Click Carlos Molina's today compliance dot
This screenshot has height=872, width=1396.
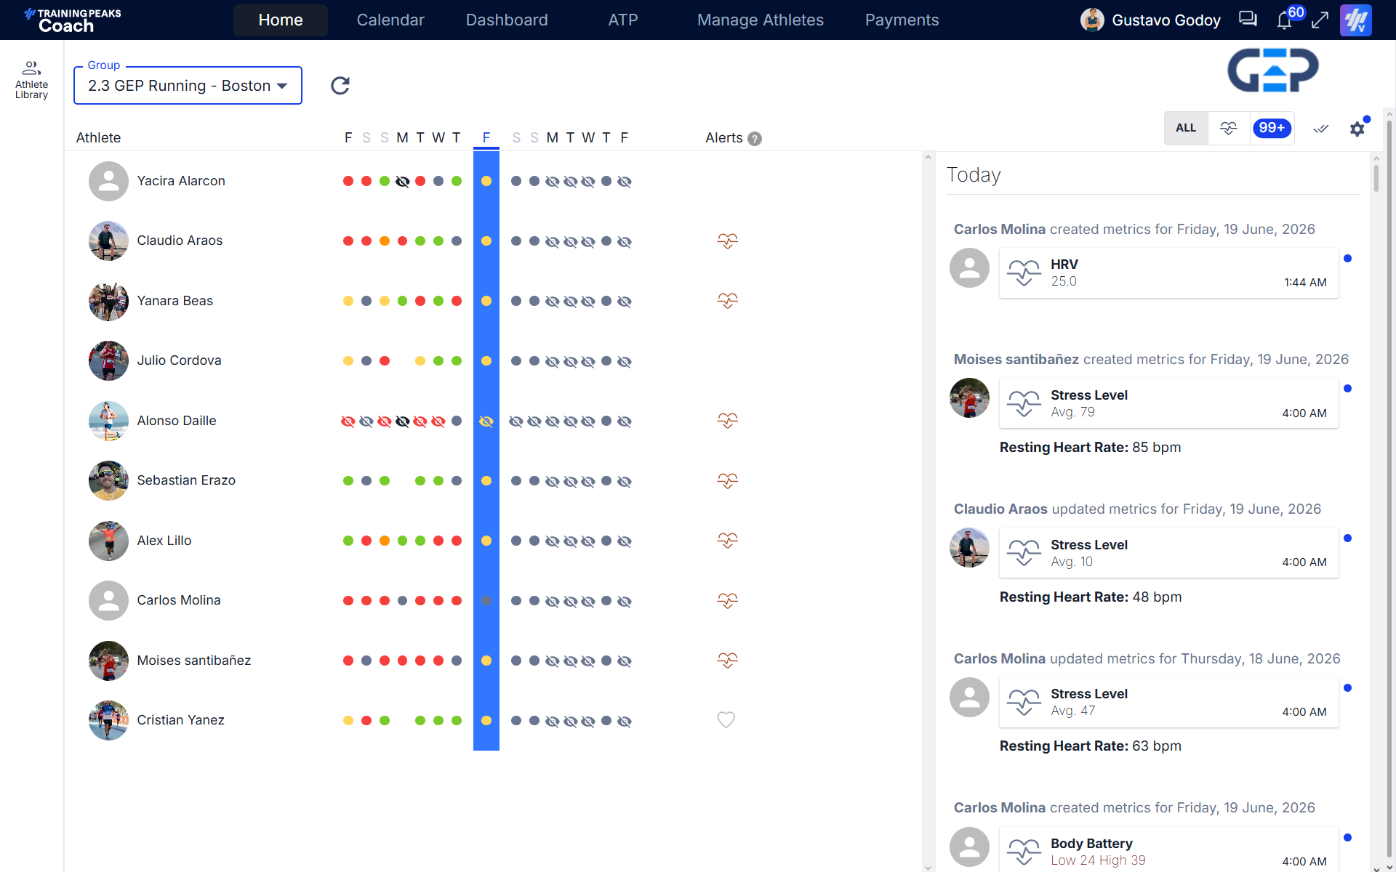click(x=486, y=600)
